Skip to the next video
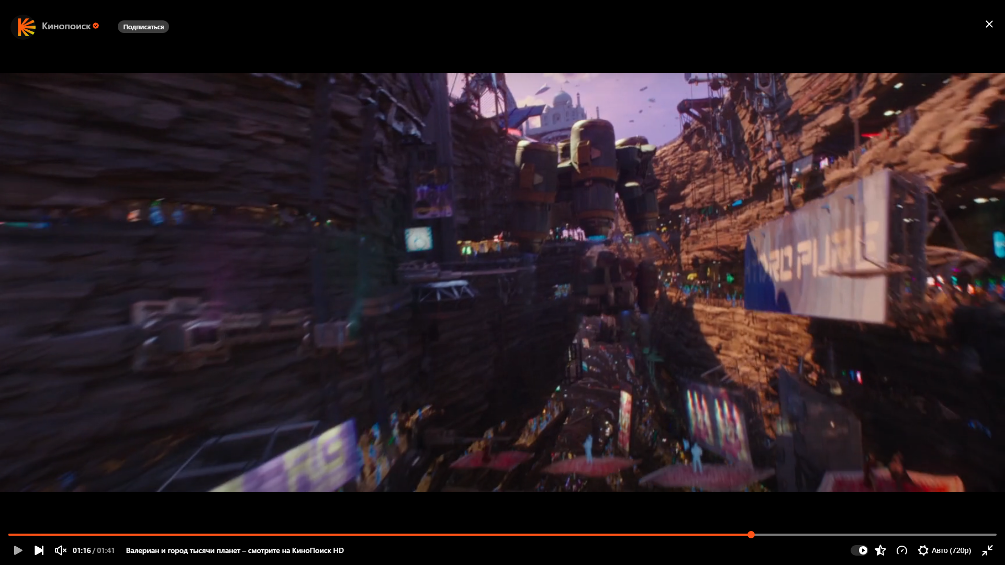1005x565 pixels. pos(39,550)
